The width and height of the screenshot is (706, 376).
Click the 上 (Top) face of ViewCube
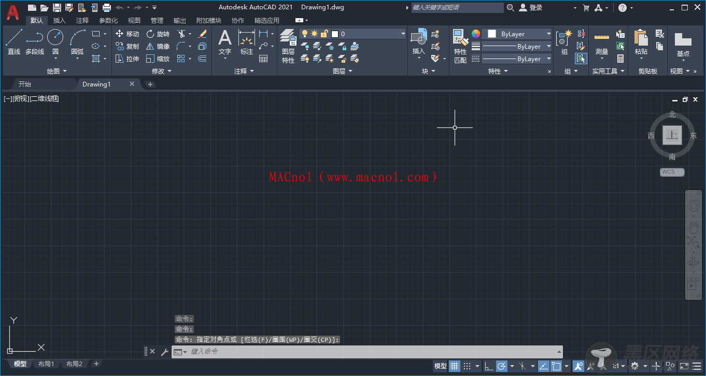tap(672, 135)
